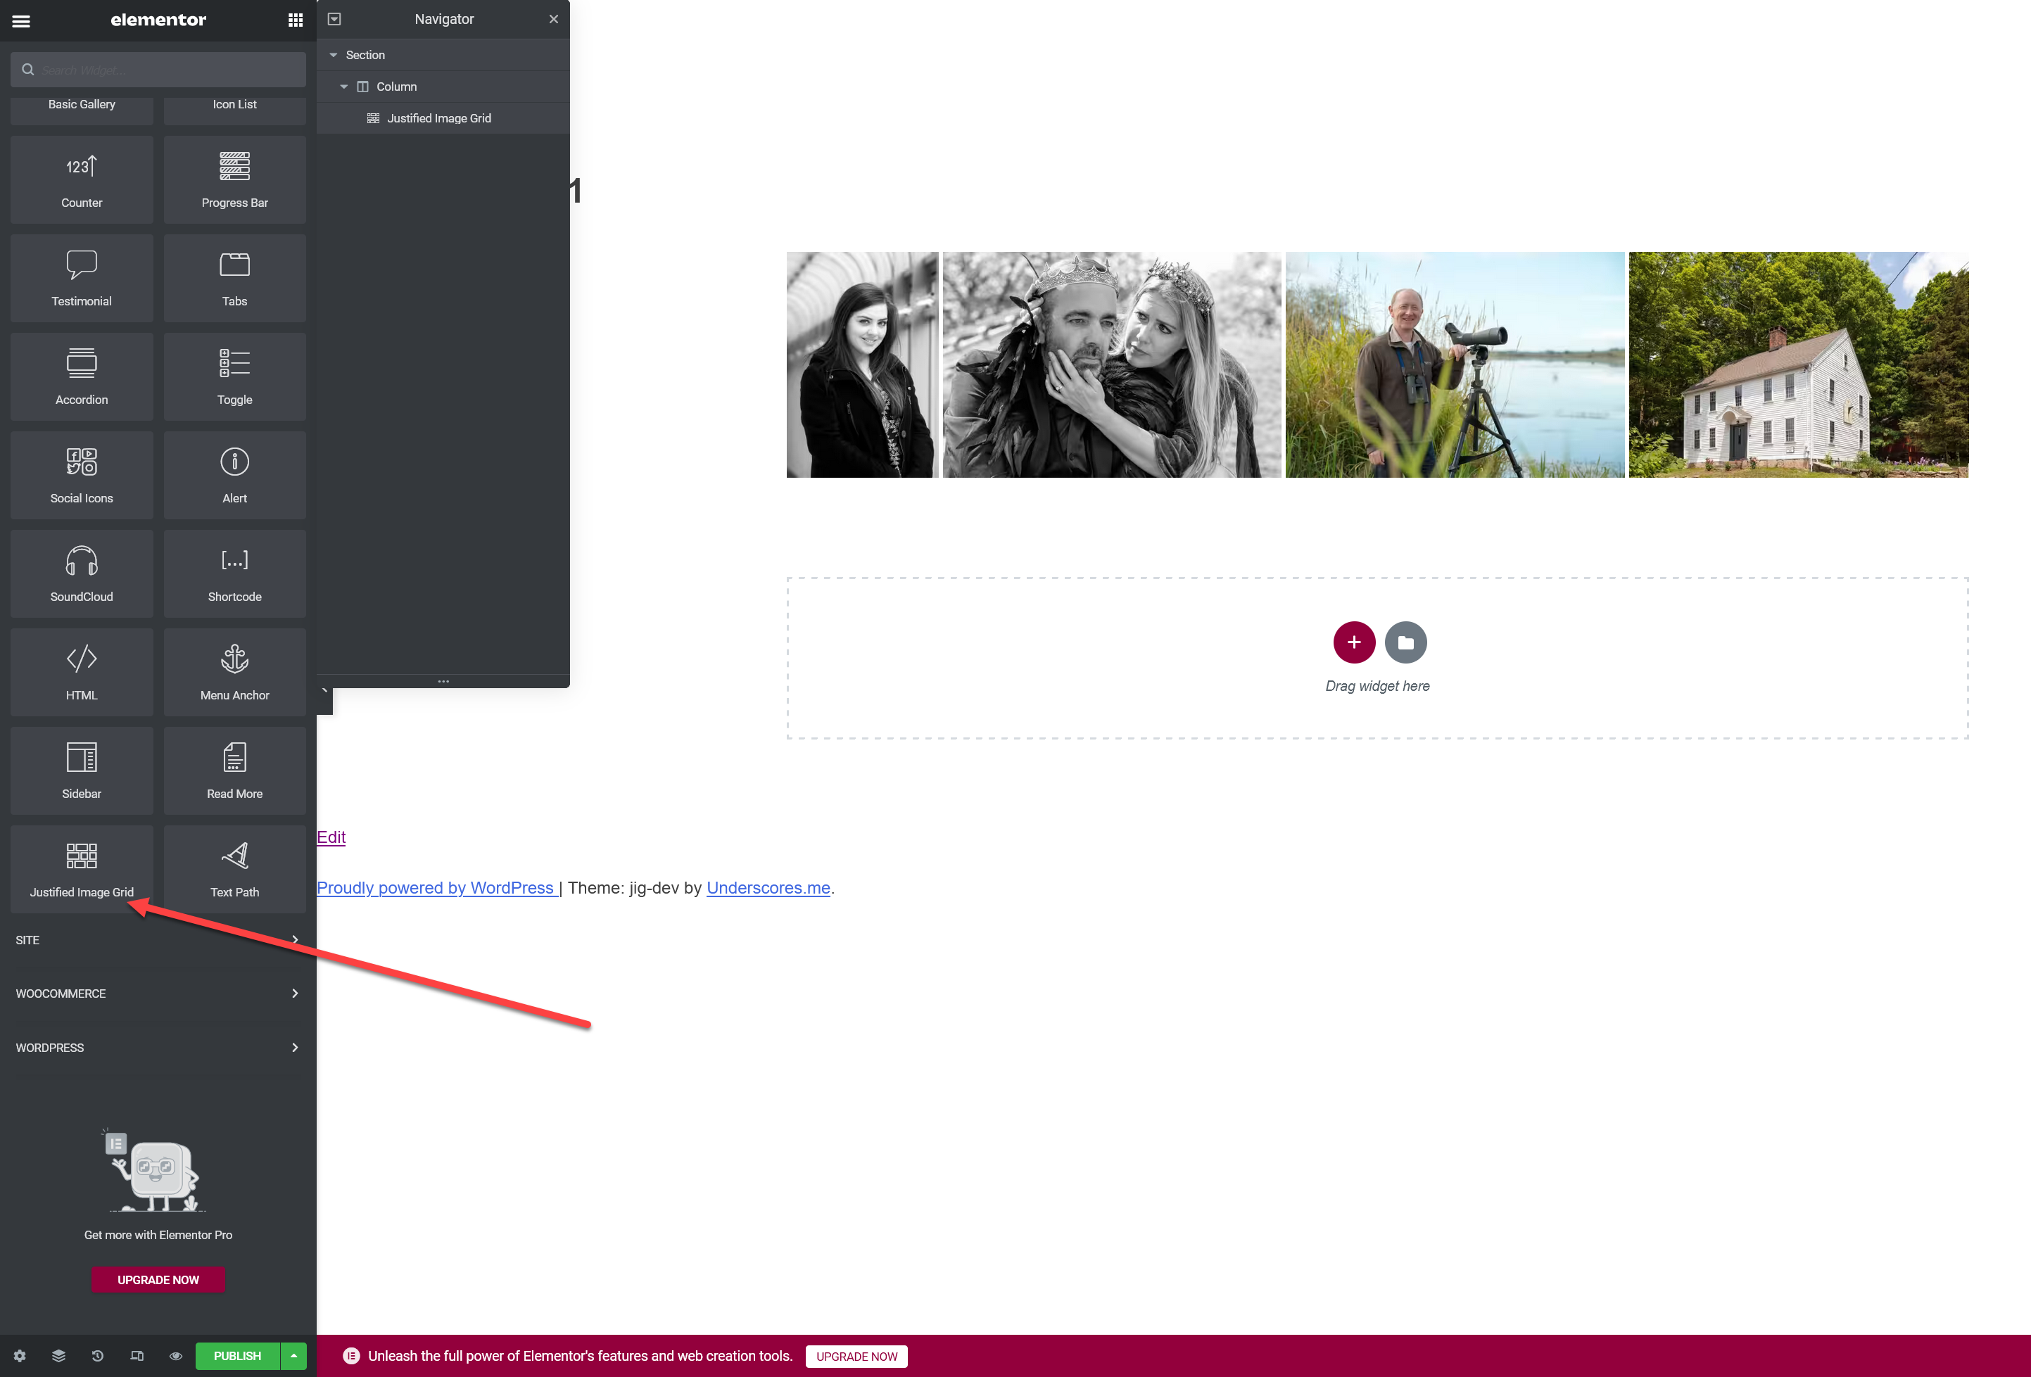
Task: Select the Counter widget
Action: coord(81,180)
